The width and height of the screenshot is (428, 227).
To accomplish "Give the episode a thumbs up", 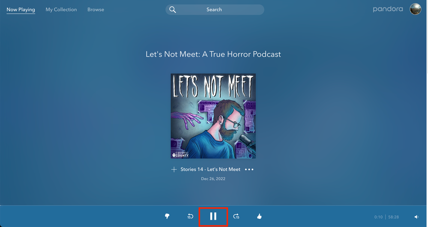I will pos(259,217).
